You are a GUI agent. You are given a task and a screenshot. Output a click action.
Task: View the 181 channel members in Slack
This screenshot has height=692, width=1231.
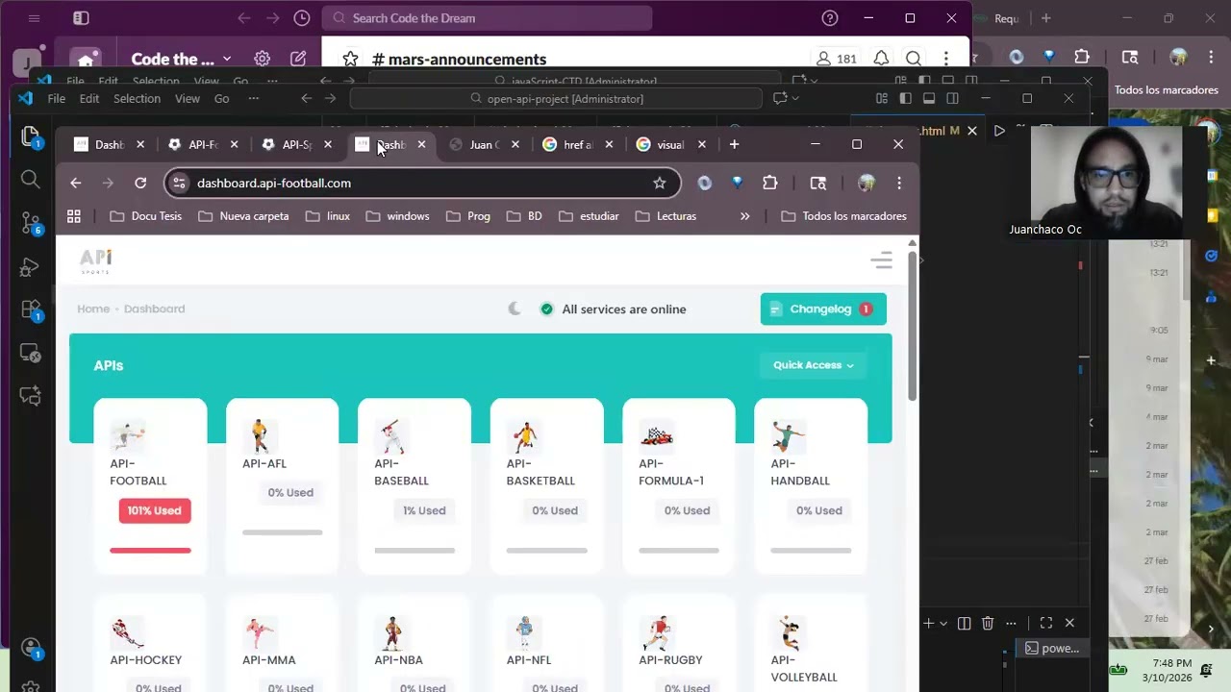click(x=836, y=59)
